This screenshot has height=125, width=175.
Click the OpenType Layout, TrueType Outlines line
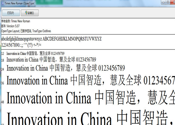(x=26, y=31)
